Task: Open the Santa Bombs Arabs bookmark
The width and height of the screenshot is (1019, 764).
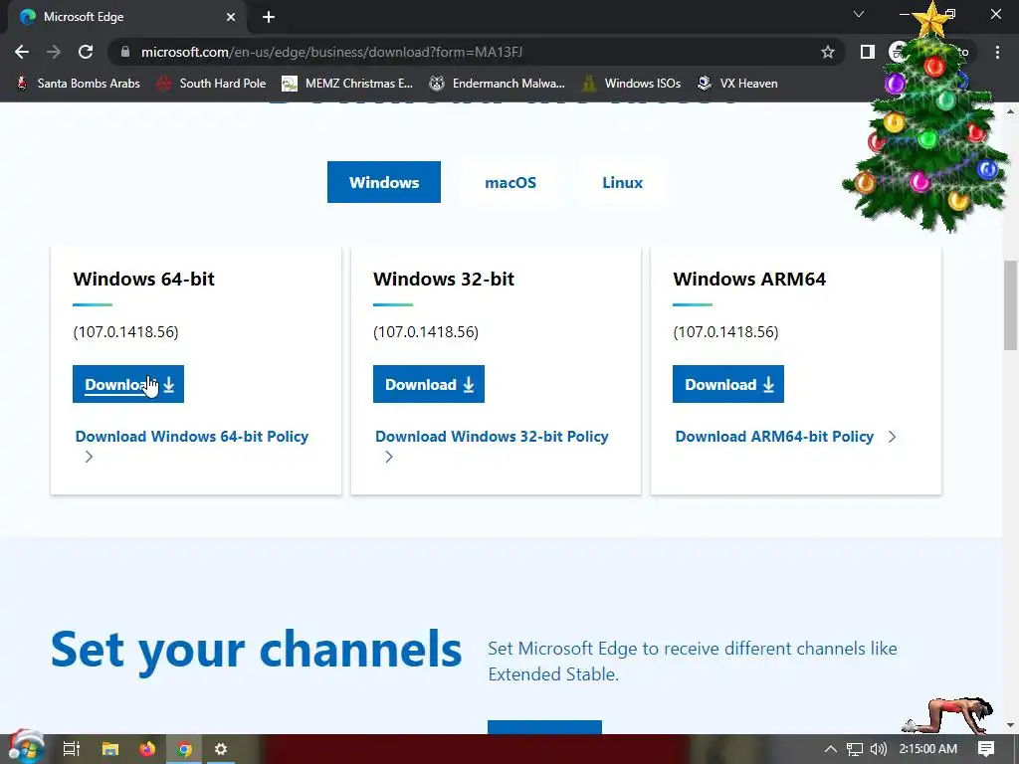Action: 78,84
